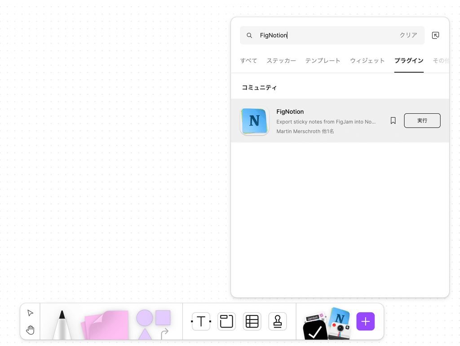This screenshot has height=346, width=460.
Task: Select the hand pan tool
Action: pos(30,330)
